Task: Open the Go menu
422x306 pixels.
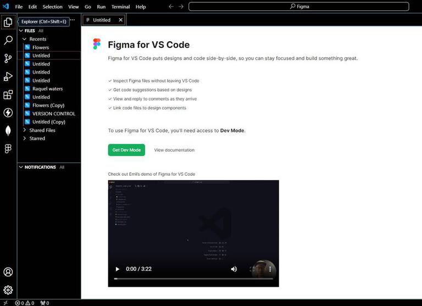Action: [x=88, y=7]
